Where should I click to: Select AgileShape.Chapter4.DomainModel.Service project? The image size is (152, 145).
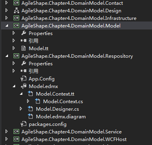tap(71, 132)
